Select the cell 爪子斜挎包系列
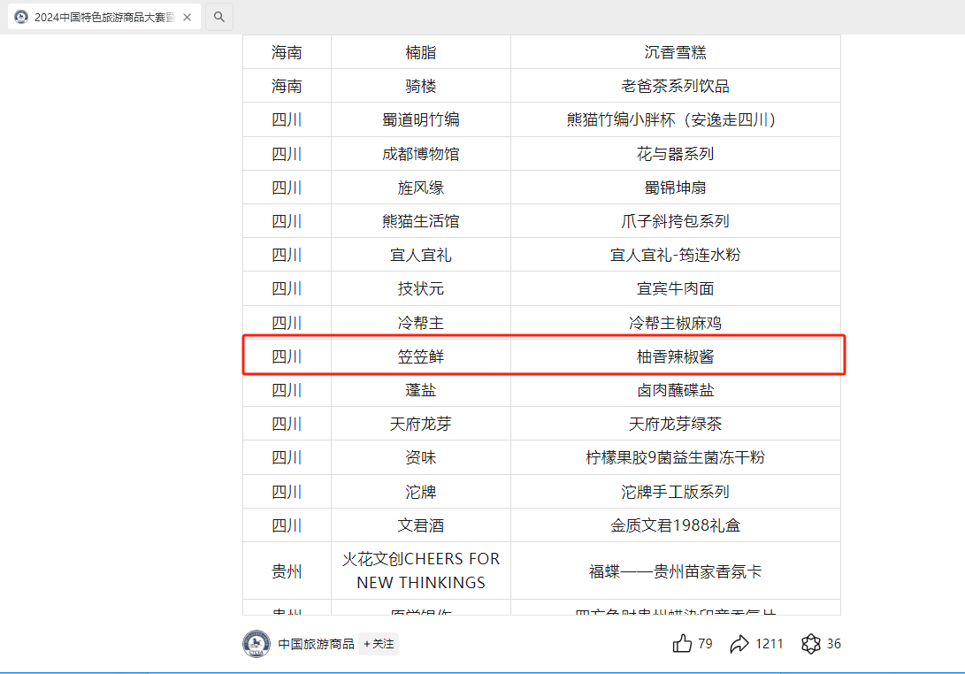The image size is (965, 674). [676, 221]
